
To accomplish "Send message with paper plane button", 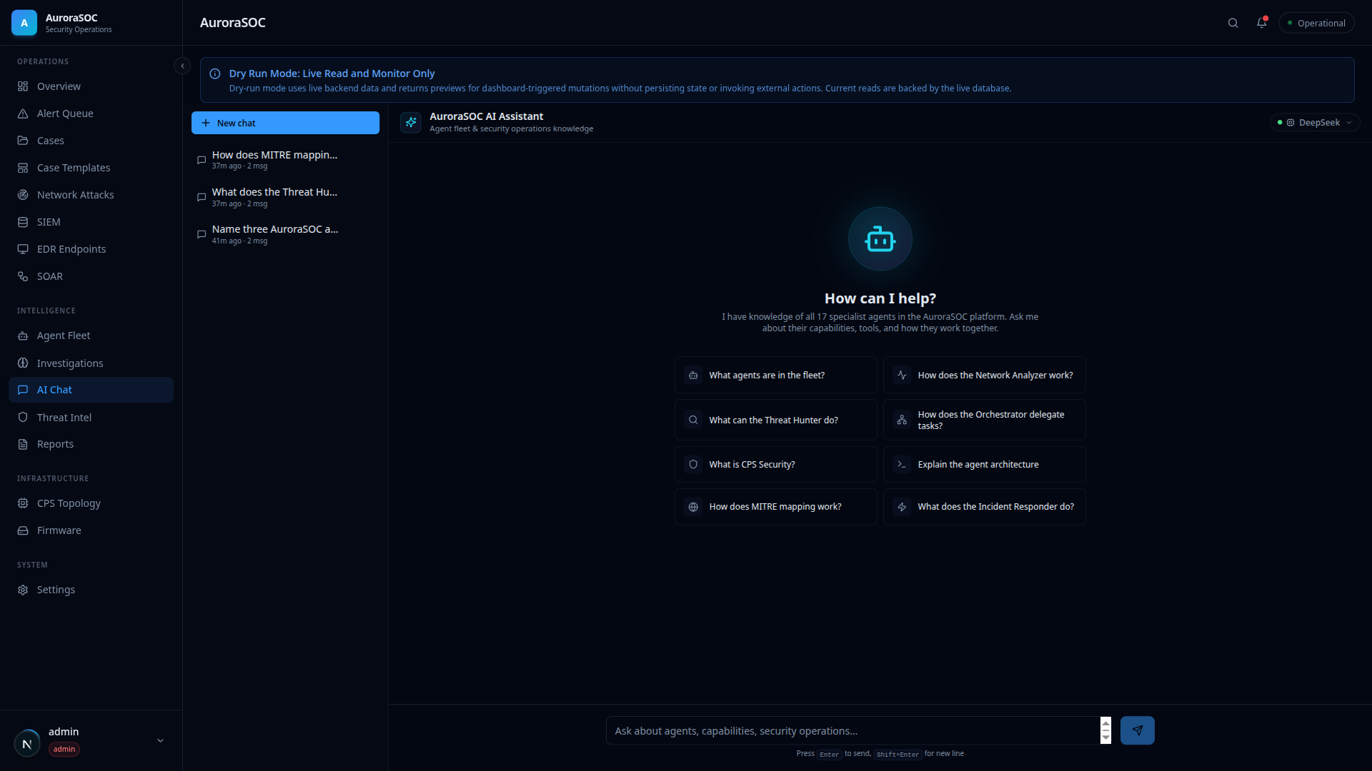I will pyautogui.click(x=1137, y=730).
